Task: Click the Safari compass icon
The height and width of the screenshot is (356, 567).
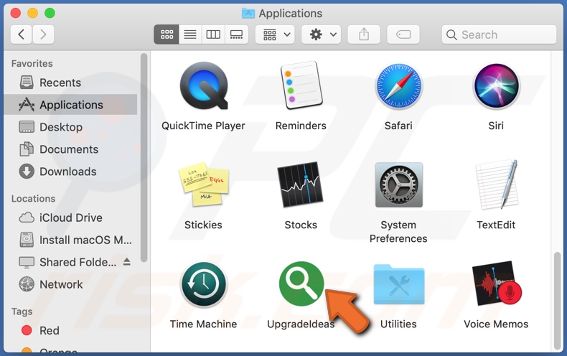Action: pyautogui.click(x=398, y=86)
